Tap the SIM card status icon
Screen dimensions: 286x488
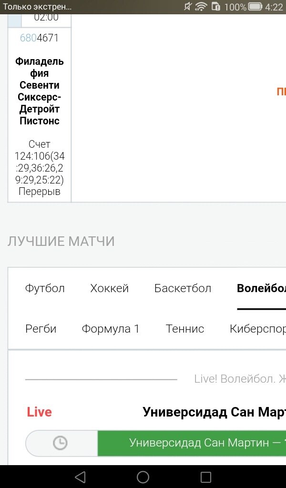pos(215,7)
